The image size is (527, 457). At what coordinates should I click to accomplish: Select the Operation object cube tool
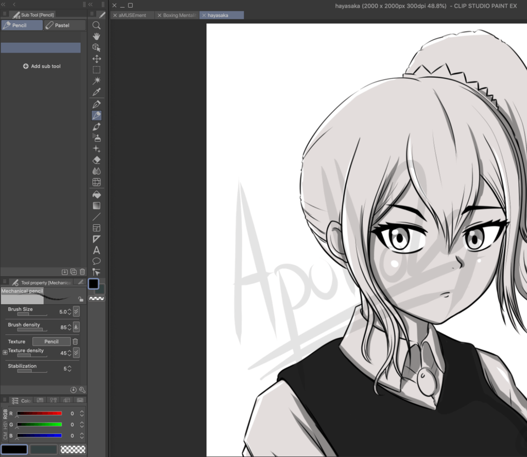click(x=97, y=47)
